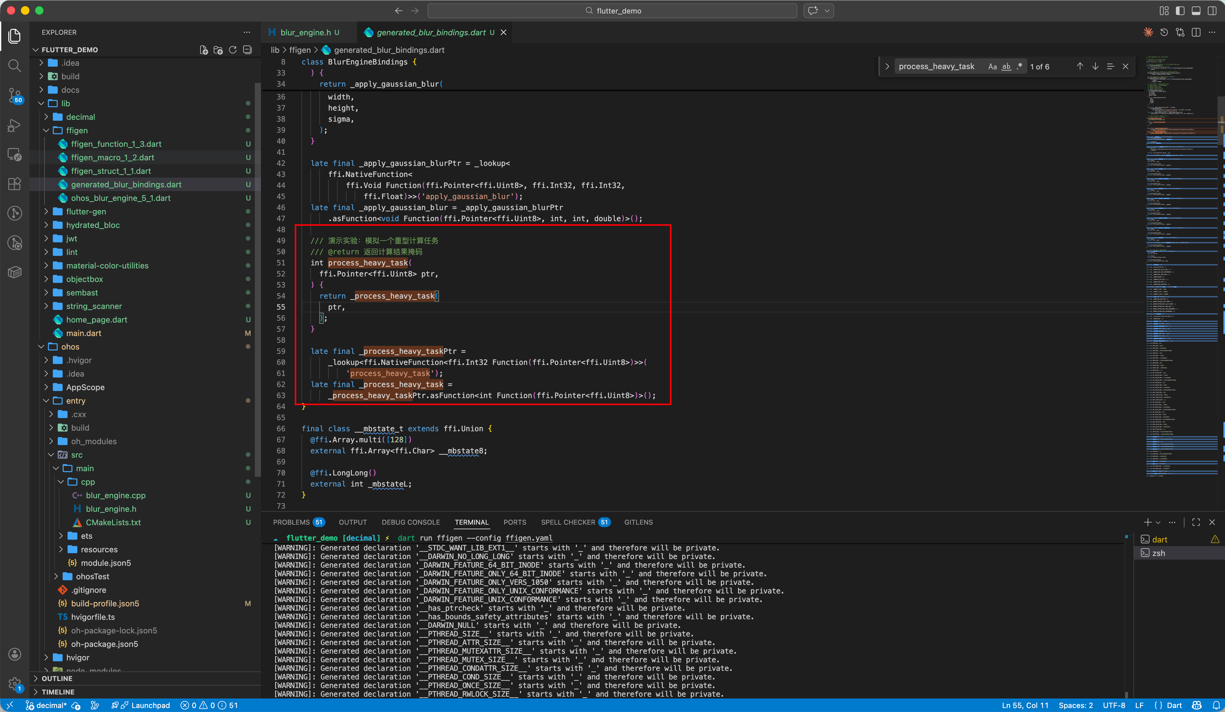Switch to the blur_engine.h editor tab
Screen dimensions: 1225x712
pos(305,33)
